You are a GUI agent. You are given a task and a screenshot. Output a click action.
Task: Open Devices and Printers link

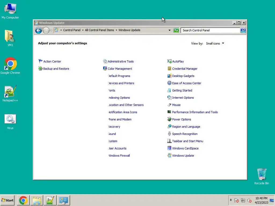[x=121, y=83]
